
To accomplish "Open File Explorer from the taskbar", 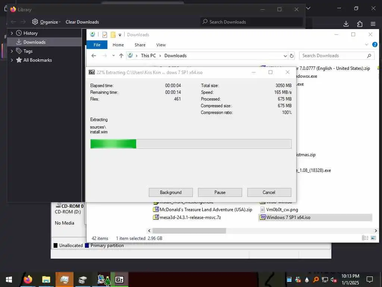I will [x=46, y=280].
